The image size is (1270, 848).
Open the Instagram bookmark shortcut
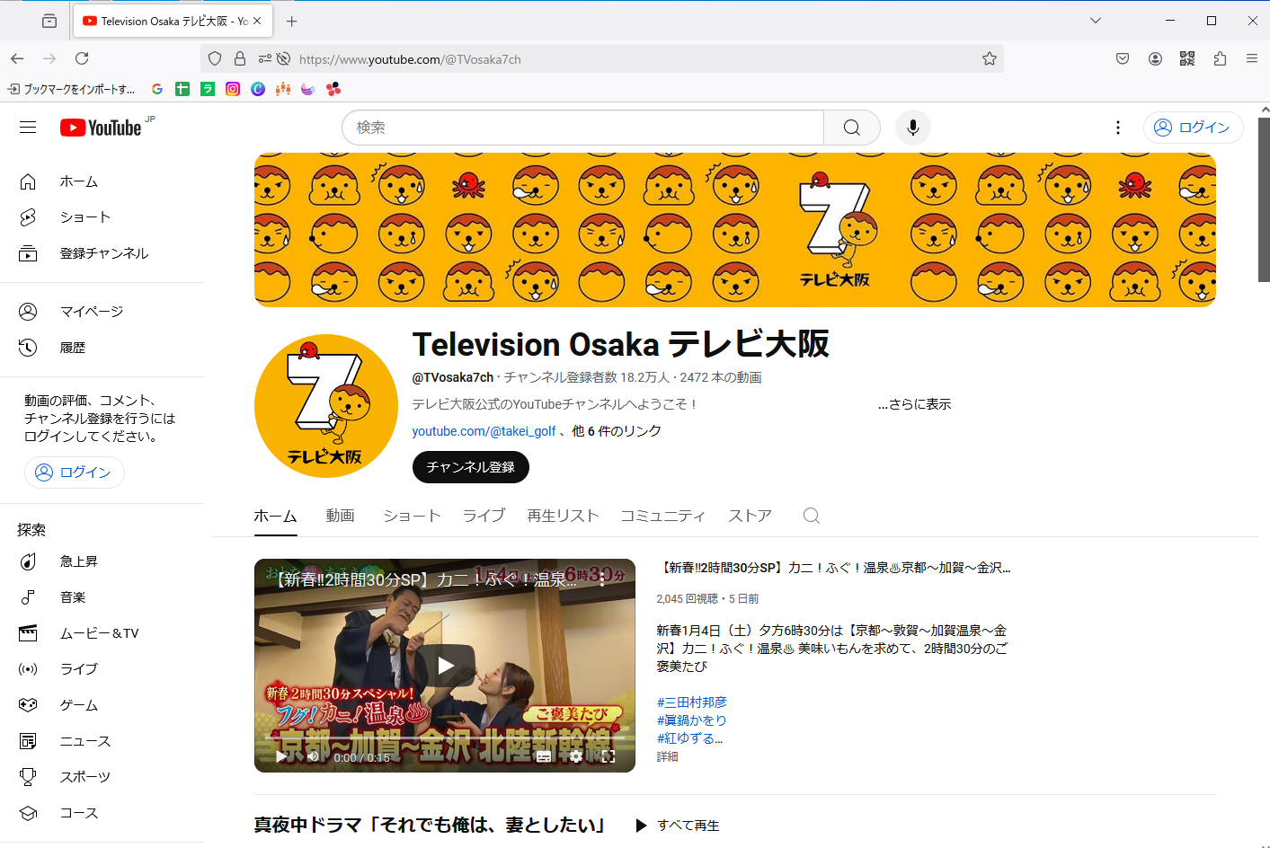pos(233,89)
